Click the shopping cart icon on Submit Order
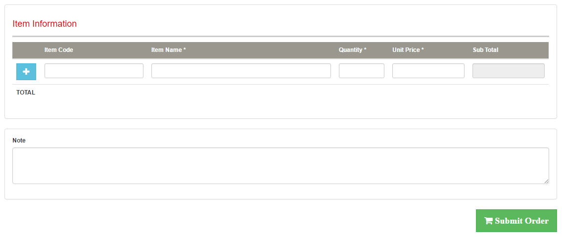 (x=488, y=221)
